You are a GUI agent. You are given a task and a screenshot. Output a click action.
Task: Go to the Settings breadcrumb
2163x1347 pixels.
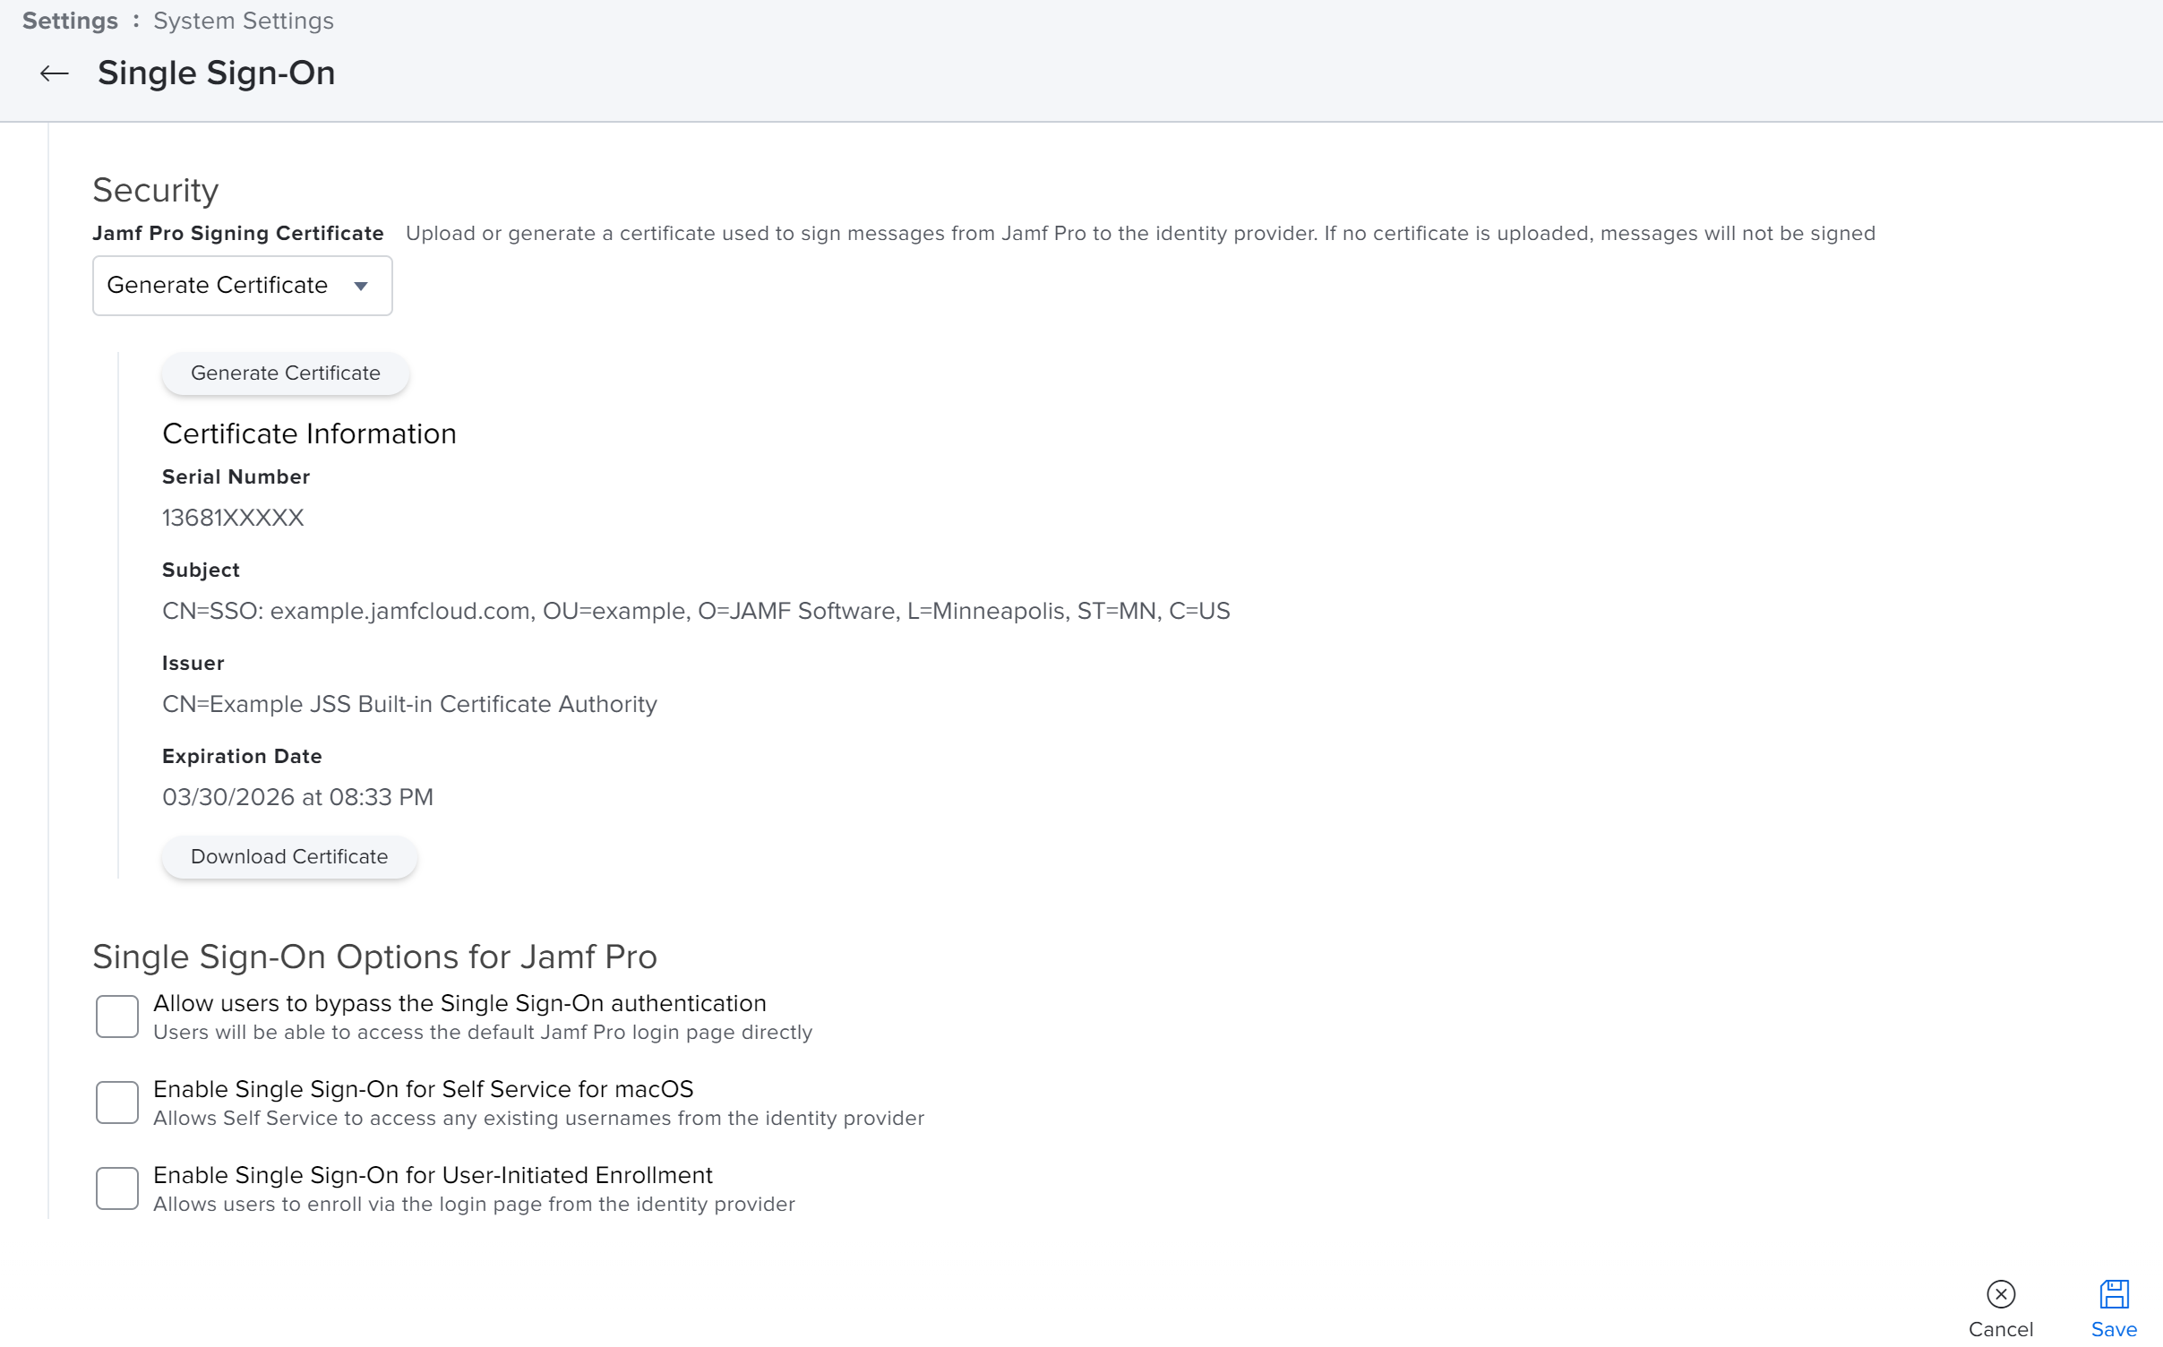click(70, 21)
